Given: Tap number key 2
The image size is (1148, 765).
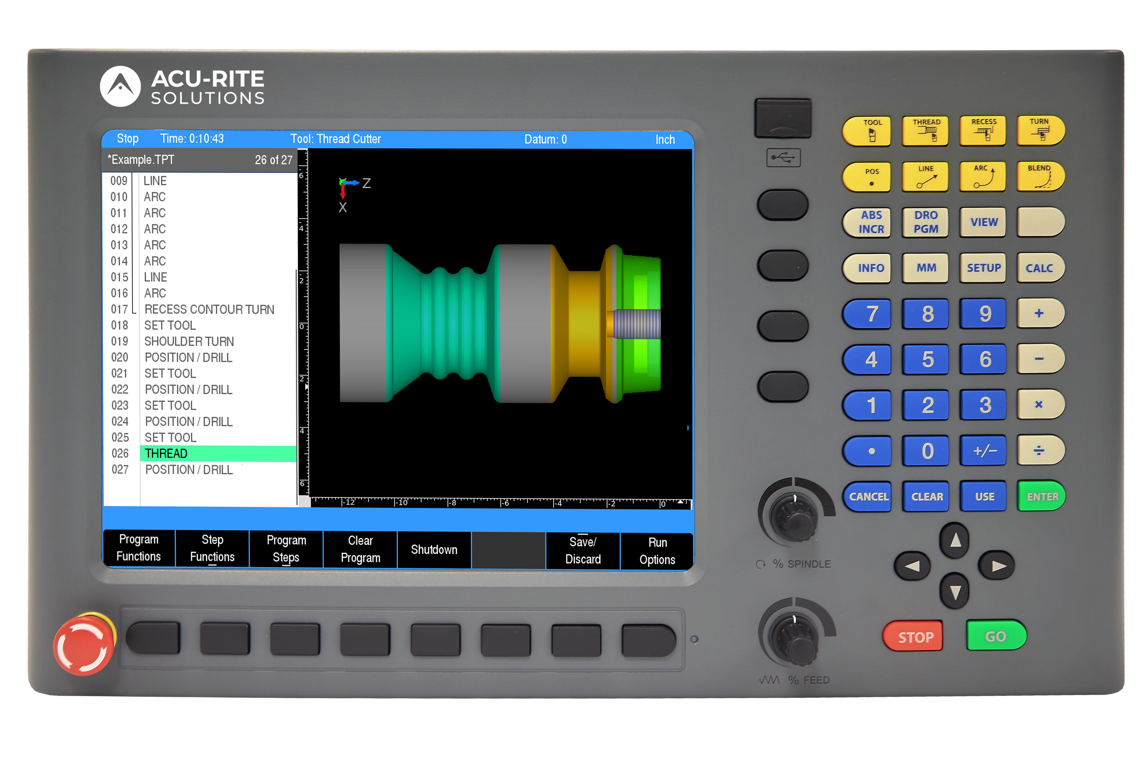Looking at the screenshot, I should coord(925,405).
